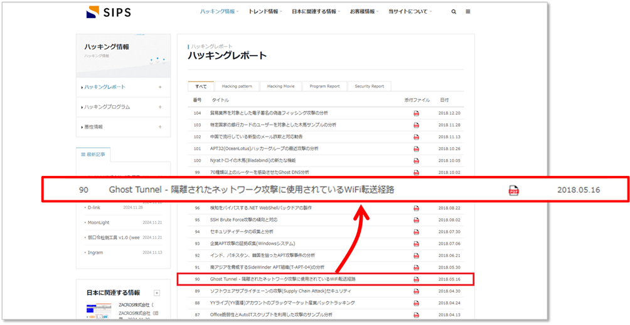This screenshot has width=630, height=325.
Task: Open the トレンド情報 dropdown menu
Action: click(265, 12)
